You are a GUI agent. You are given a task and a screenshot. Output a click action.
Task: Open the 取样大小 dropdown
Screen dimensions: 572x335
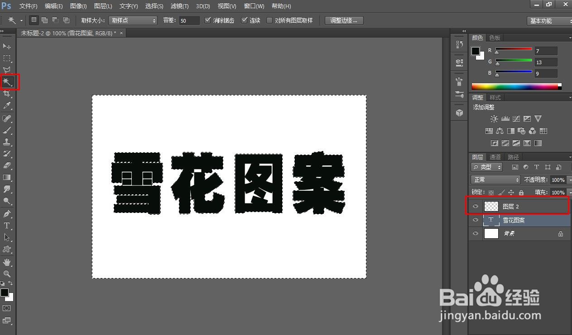pyautogui.click(x=133, y=20)
